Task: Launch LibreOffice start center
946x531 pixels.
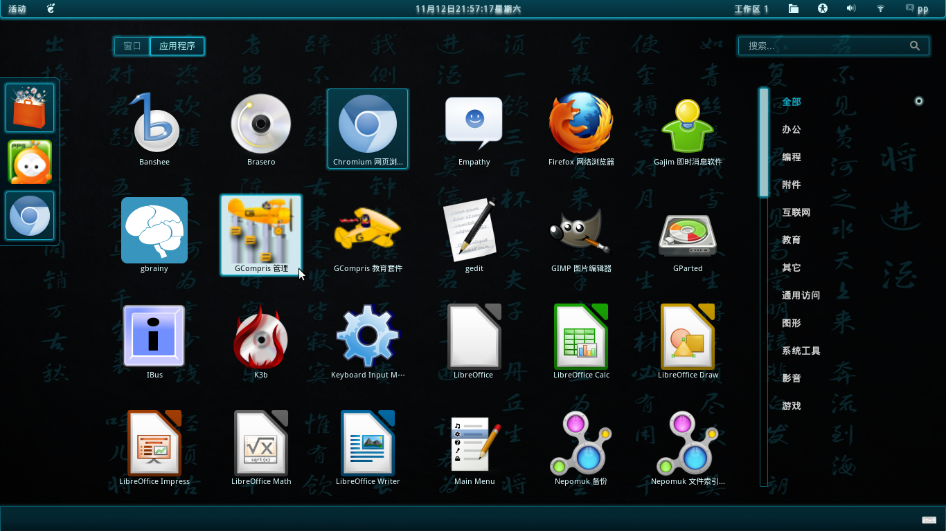Action: point(474,342)
